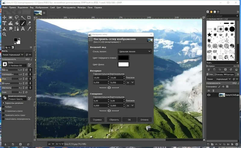Select the Zoom magnifier tool
The image size is (241, 148).
pyautogui.click(x=4, y=35)
